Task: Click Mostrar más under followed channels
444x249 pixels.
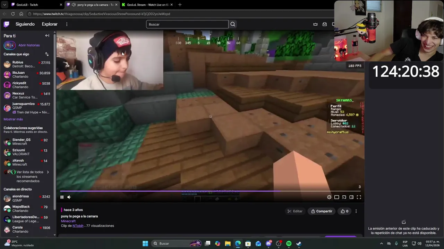Action: point(13,119)
